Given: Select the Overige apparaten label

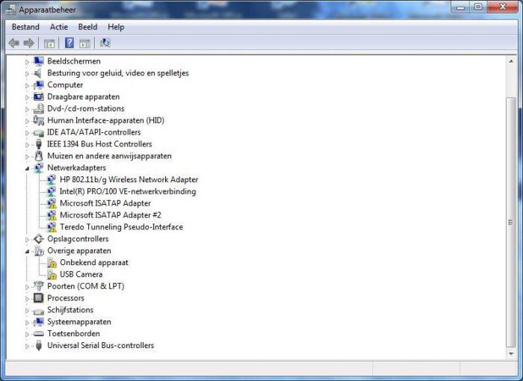Looking at the screenshot, I should (79, 250).
